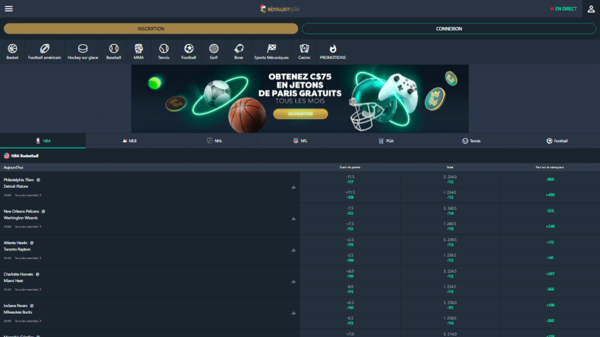Open the Milwaukee Bucks team link
The image size is (600, 337).
18,312
